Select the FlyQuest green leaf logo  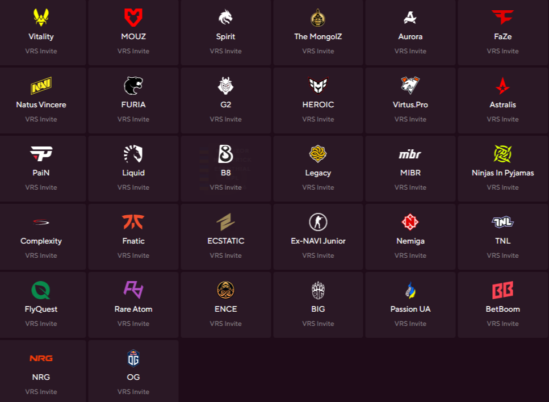point(41,290)
